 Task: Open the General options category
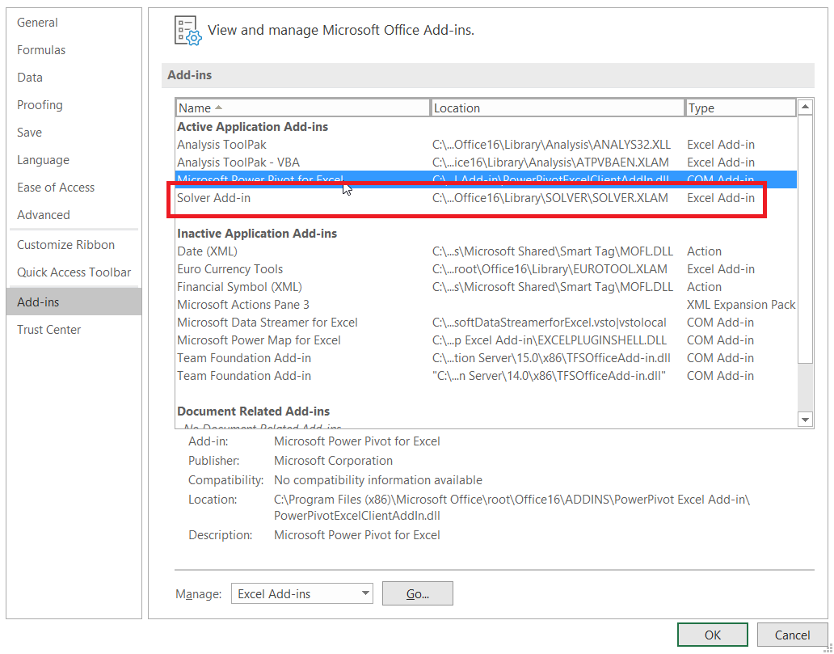pos(37,23)
